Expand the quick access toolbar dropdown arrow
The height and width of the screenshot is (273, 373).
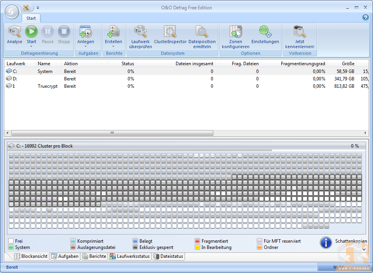(38, 8)
